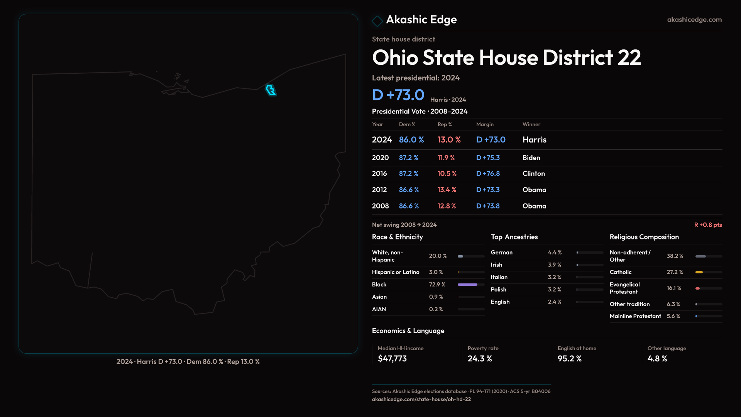Click the Race & Ethnicity section heading
Viewport: 741px width, 417px height.
[397, 237]
